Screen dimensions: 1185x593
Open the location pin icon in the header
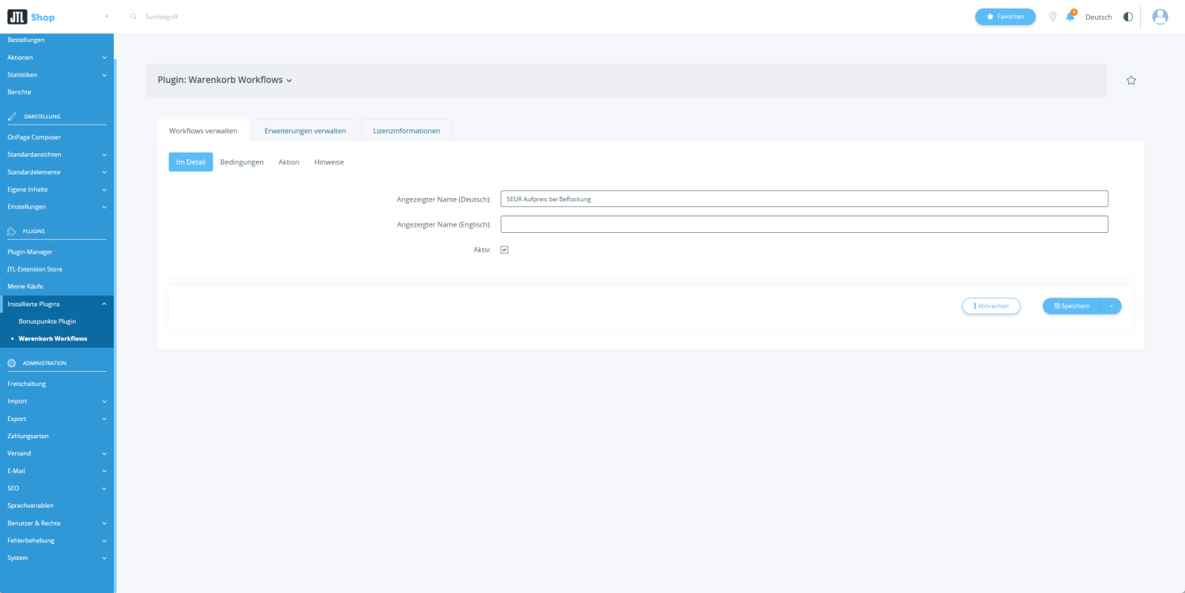tap(1052, 16)
